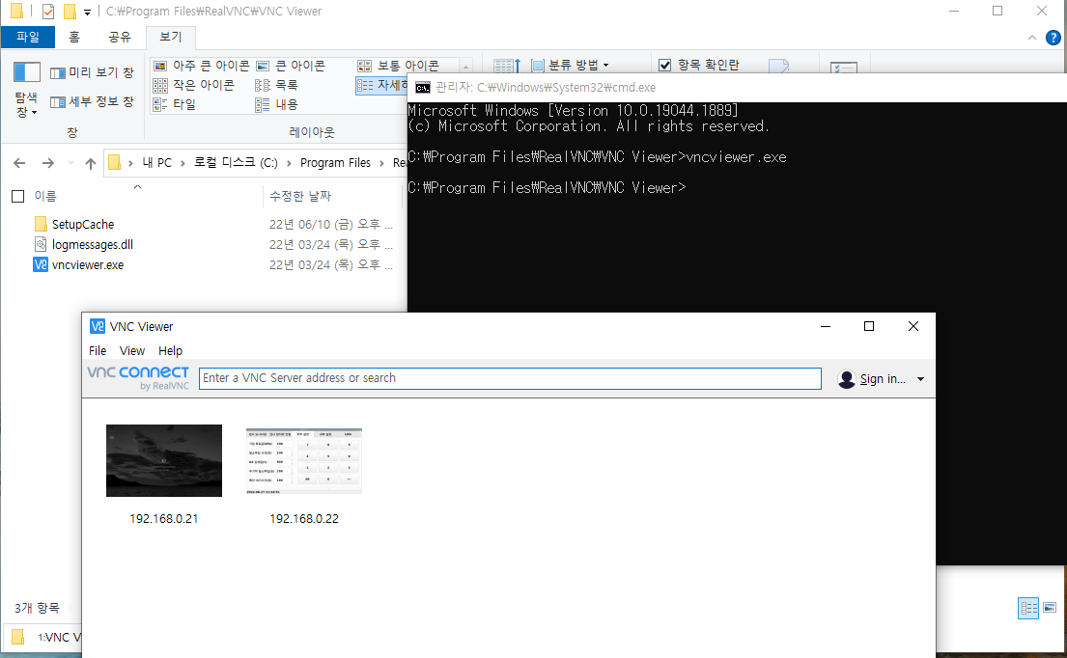The height and width of the screenshot is (658, 1067).
Task: Switch to details view icon in Explorer status bar
Action: [x=1028, y=608]
